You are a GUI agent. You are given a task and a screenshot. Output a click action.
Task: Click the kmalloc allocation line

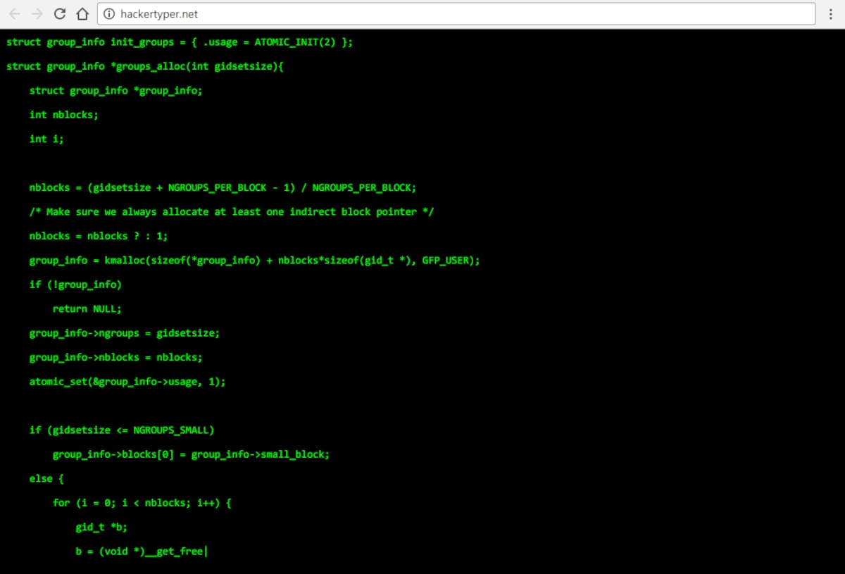pyautogui.click(x=255, y=261)
